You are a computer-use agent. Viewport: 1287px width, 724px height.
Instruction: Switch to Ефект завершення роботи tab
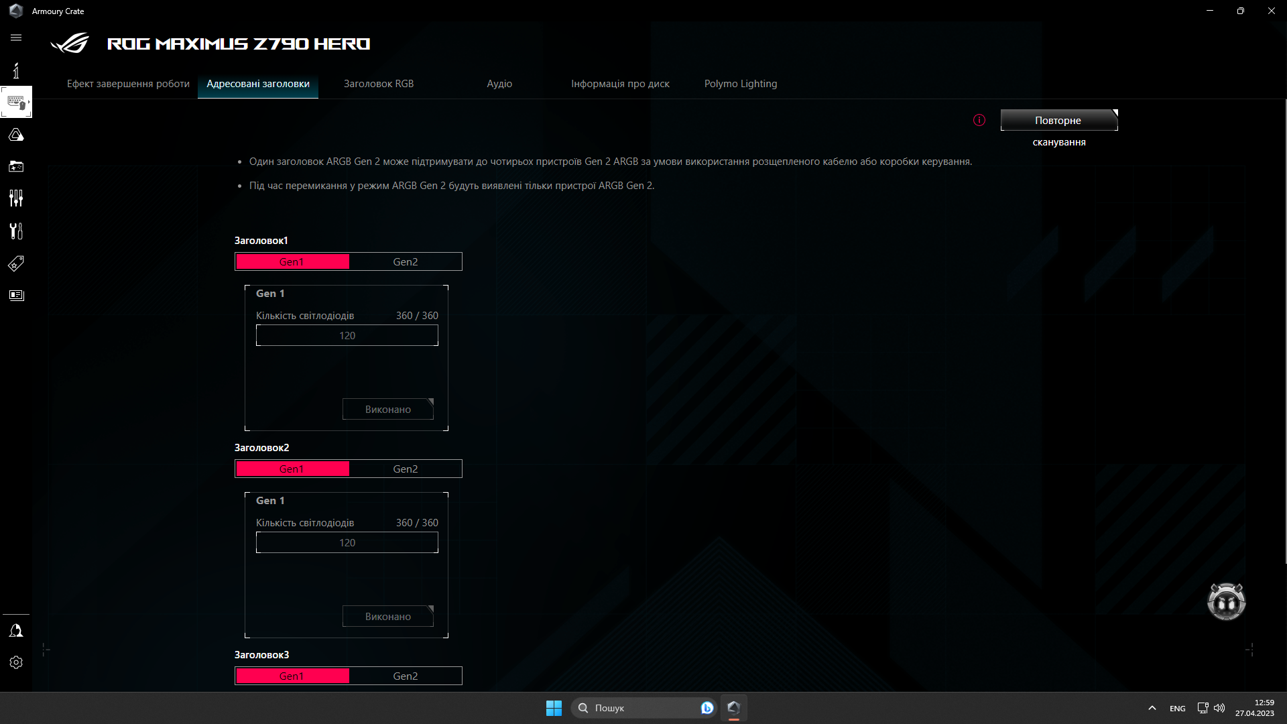[128, 84]
